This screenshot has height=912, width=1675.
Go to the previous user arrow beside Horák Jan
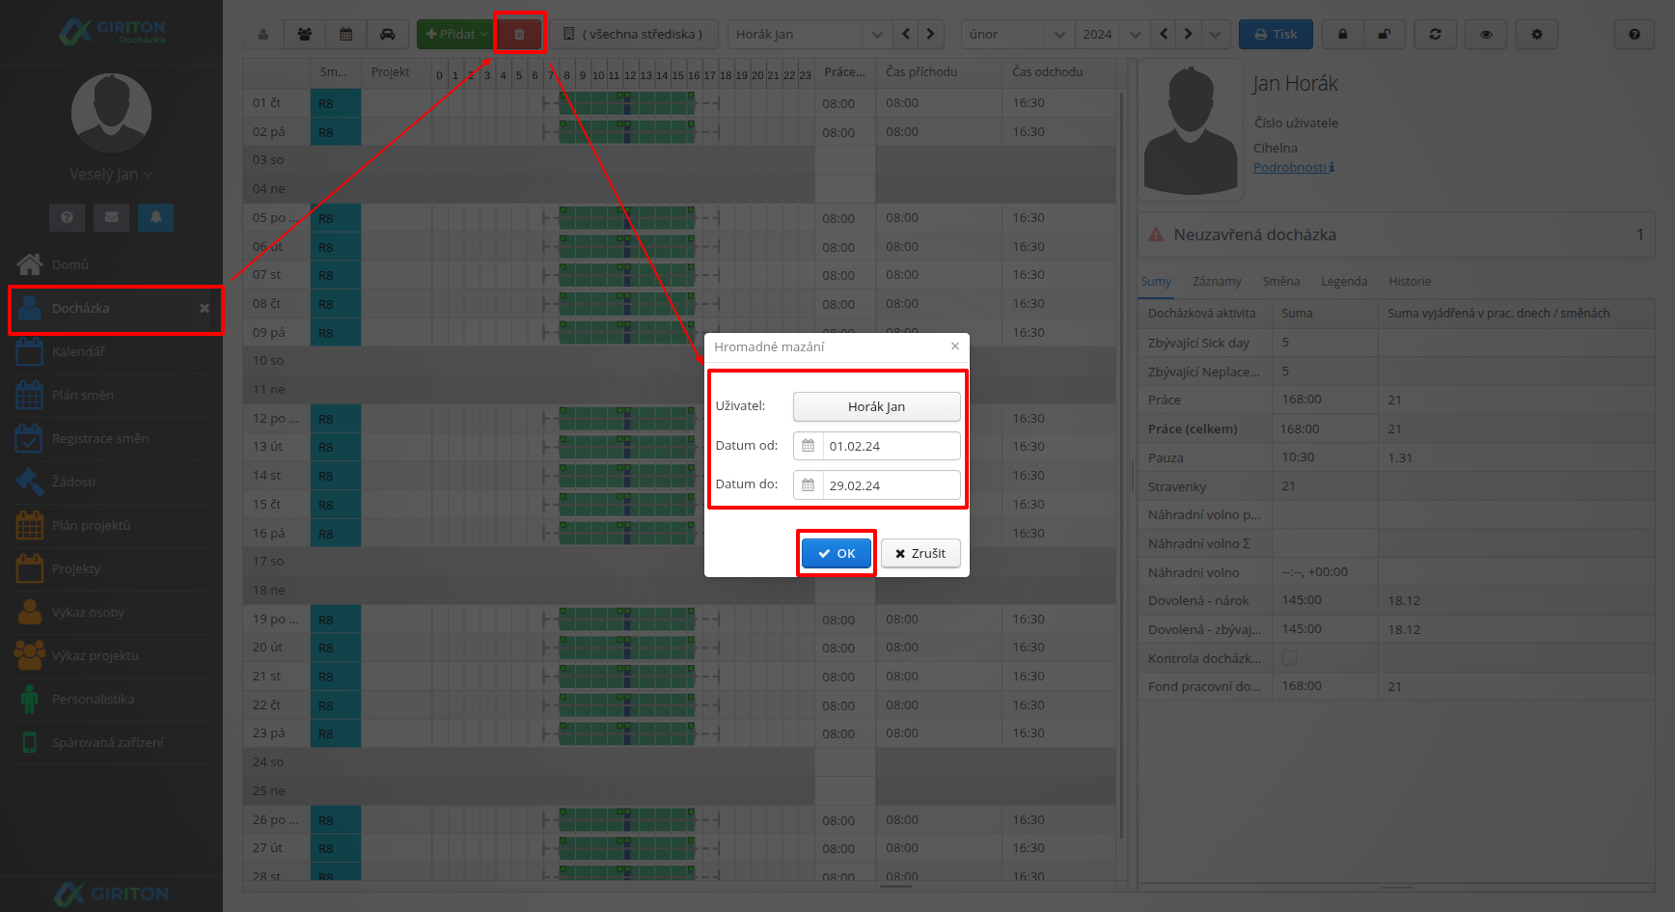[x=906, y=35]
